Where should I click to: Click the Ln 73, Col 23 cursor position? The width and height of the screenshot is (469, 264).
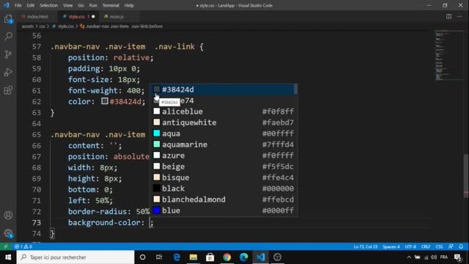[366, 246]
